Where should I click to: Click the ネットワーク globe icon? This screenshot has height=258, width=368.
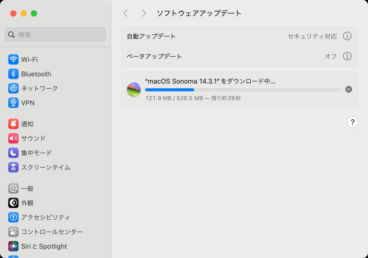pyautogui.click(x=13, y=88)
